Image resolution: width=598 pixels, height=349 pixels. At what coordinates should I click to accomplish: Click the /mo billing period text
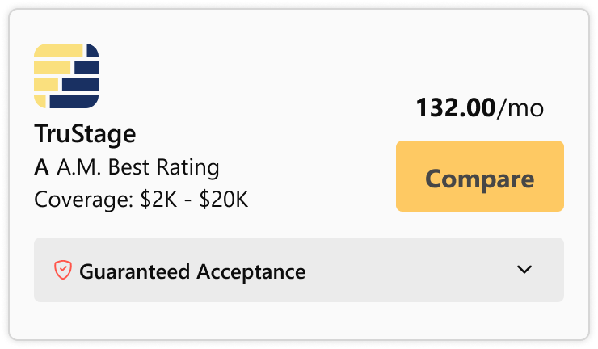pos(520,108)
